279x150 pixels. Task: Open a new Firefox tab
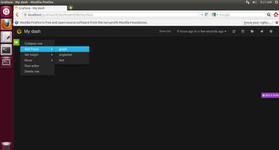pos(71,8)
